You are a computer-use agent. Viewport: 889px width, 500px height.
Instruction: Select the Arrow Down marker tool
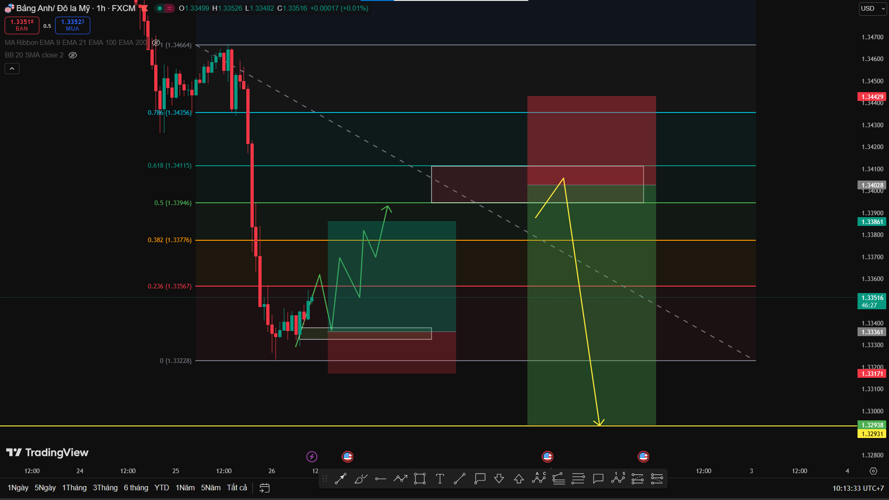[x=499, y=479]
